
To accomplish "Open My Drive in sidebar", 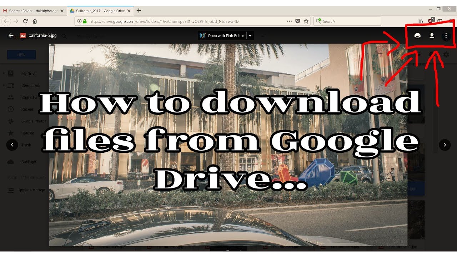I will click(29, 74).
